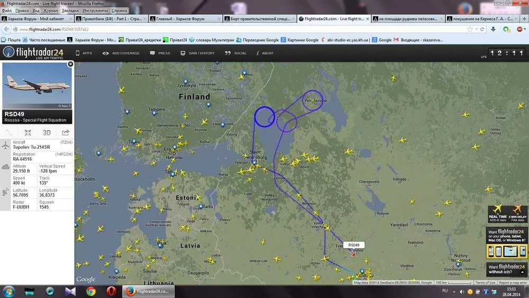The image size is (529, 298).
Task: Open the Почта bookmark
Action: coord(11,40)
